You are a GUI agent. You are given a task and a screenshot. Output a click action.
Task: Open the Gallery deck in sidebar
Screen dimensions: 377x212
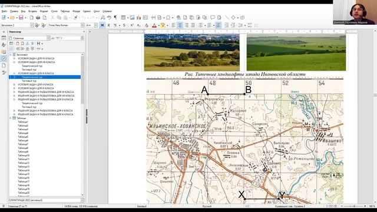tap(4, 52)
